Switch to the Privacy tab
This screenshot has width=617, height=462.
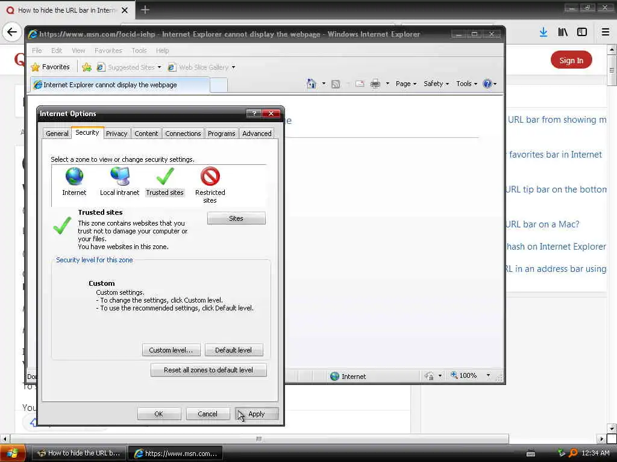click(x=116, y=134)
